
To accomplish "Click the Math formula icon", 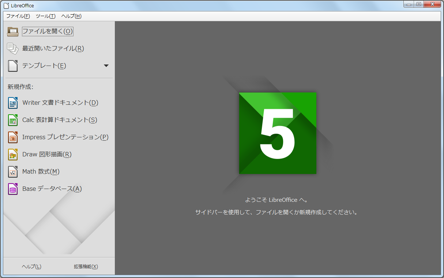I will coord(13,172).
